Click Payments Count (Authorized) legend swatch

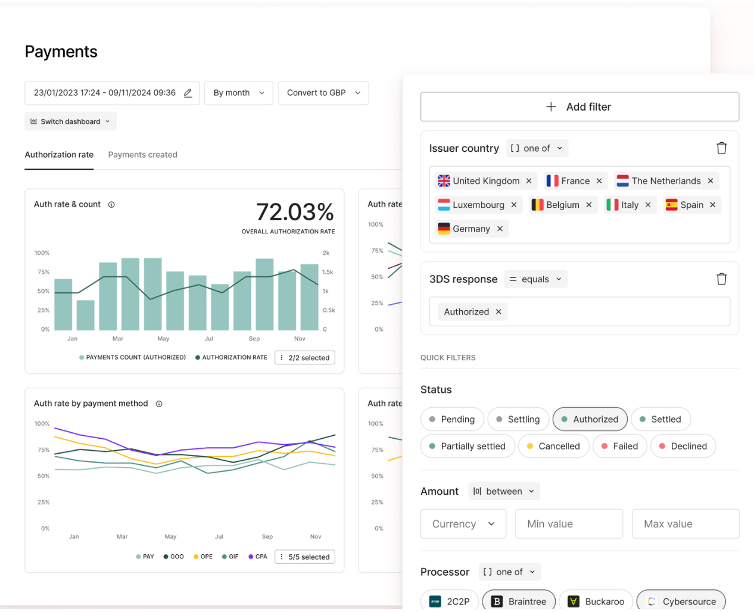[82, 358]
